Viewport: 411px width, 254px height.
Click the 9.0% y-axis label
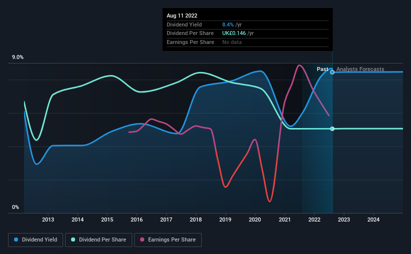tap(18, 57)
